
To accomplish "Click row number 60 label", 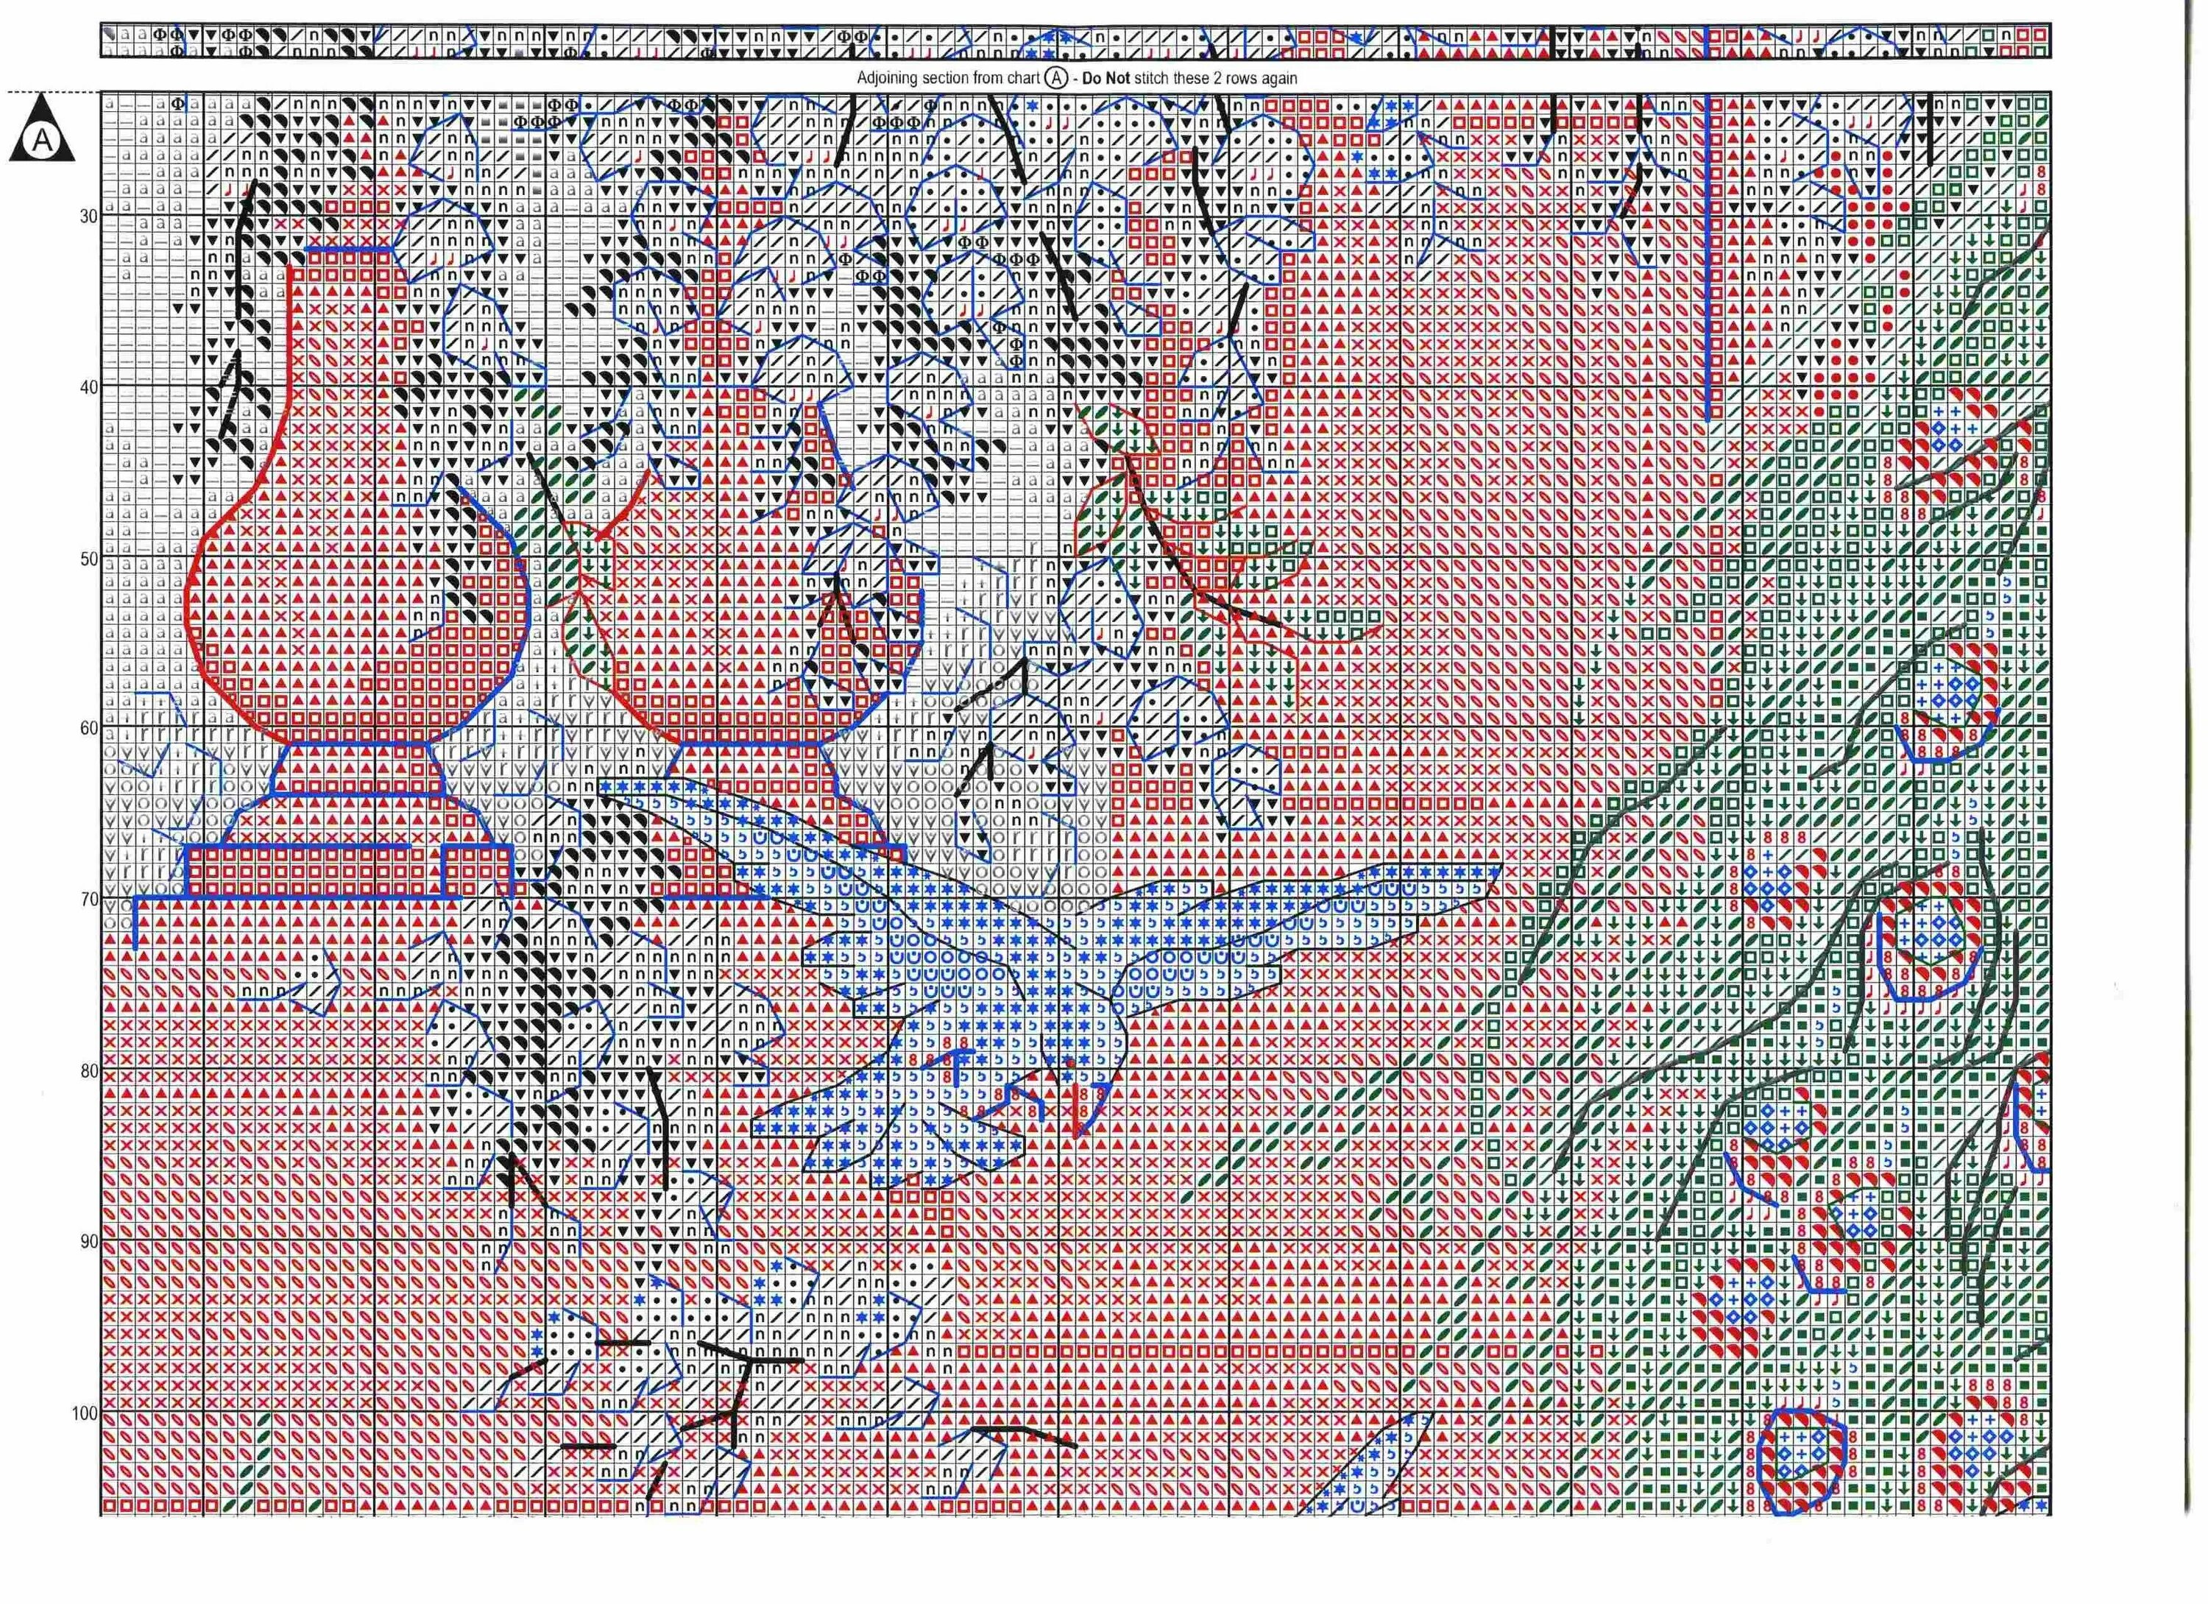I will pos(88,729).
